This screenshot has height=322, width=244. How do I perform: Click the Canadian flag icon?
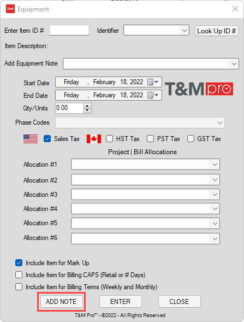pyautogui.click(x=94, y=139)
